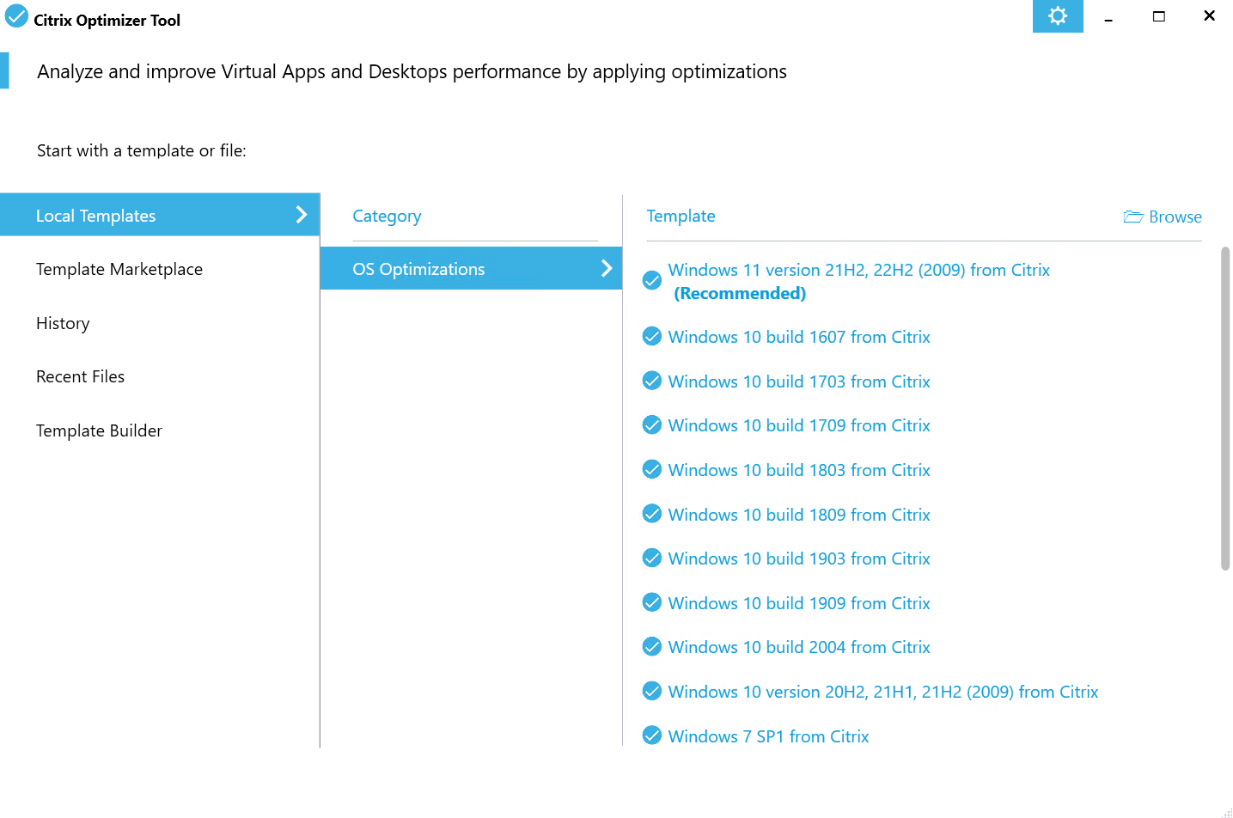
Task: Open Windows 10 build 1809 from Citrix template
Action: pyautogui.click(x=798, y=515)
